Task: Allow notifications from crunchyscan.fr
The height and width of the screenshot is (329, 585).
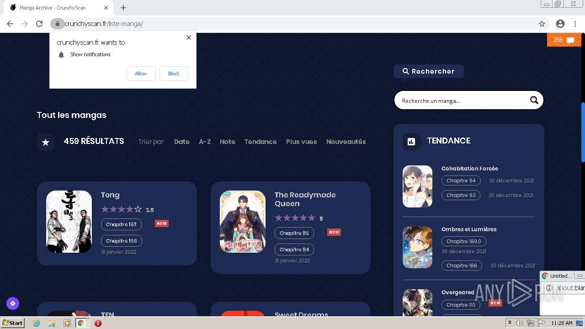Action: point(141,74)
